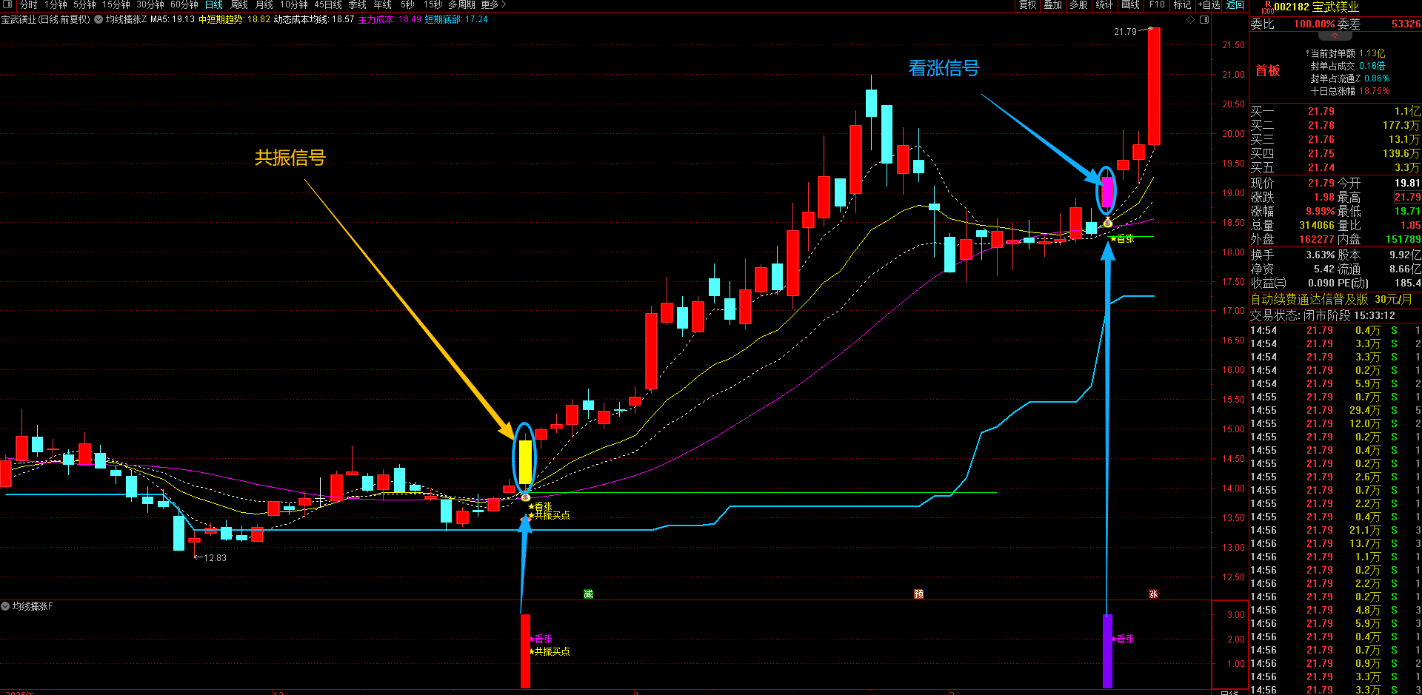Image resolution: width=1422 pixels, height=695 pixels.
Task: Click the 21.79 high price label on chart
Action: coord(1125,32)
